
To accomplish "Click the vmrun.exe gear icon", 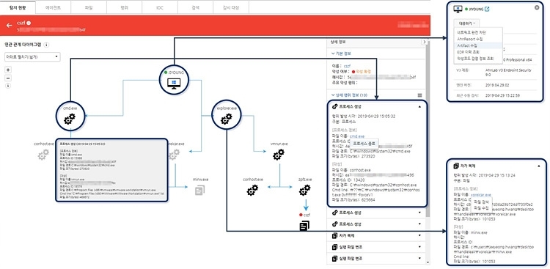I will tap(279, 155).
